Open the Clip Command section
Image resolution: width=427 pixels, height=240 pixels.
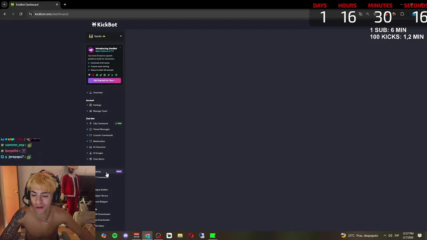(100, 123)
